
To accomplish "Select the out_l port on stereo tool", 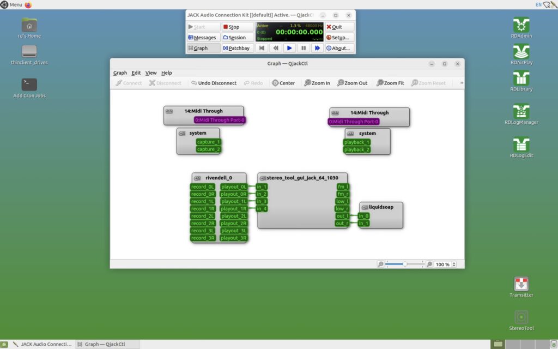I will tap(342, 216).
